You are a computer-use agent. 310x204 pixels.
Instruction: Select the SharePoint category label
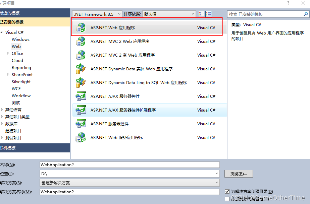[x=22, y=74]
